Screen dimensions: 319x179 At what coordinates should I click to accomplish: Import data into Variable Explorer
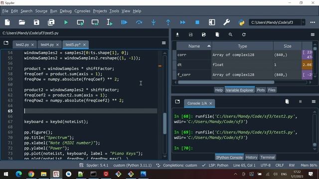tap(177, 34)
